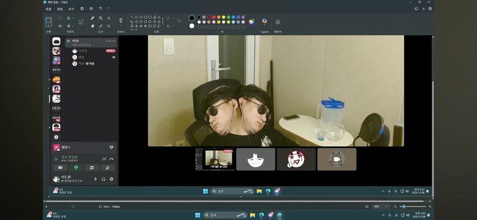Open the Edit colors rainbow wheel
Image resolution: width=477 pixels, height=220 pixels.
click(x=251, y=22)
